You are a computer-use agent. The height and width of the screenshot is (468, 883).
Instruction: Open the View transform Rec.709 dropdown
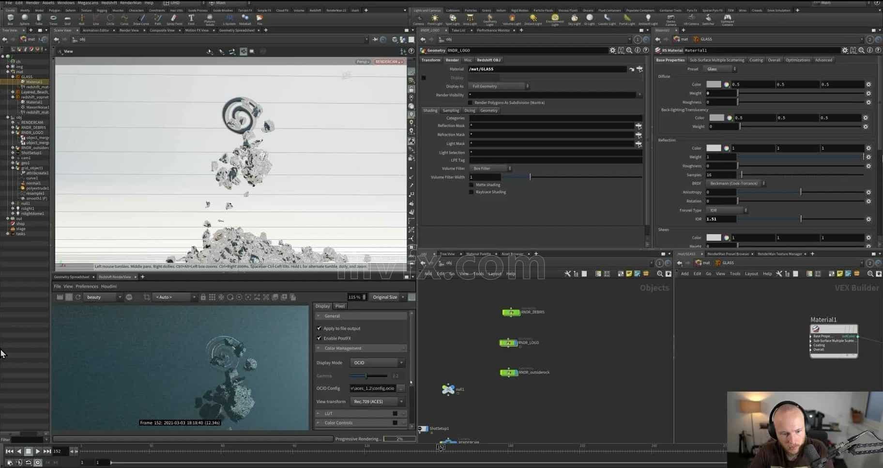(377, 402)
